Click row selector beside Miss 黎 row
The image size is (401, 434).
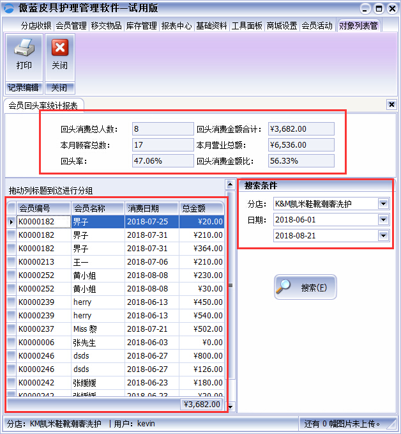pos(11,329)
